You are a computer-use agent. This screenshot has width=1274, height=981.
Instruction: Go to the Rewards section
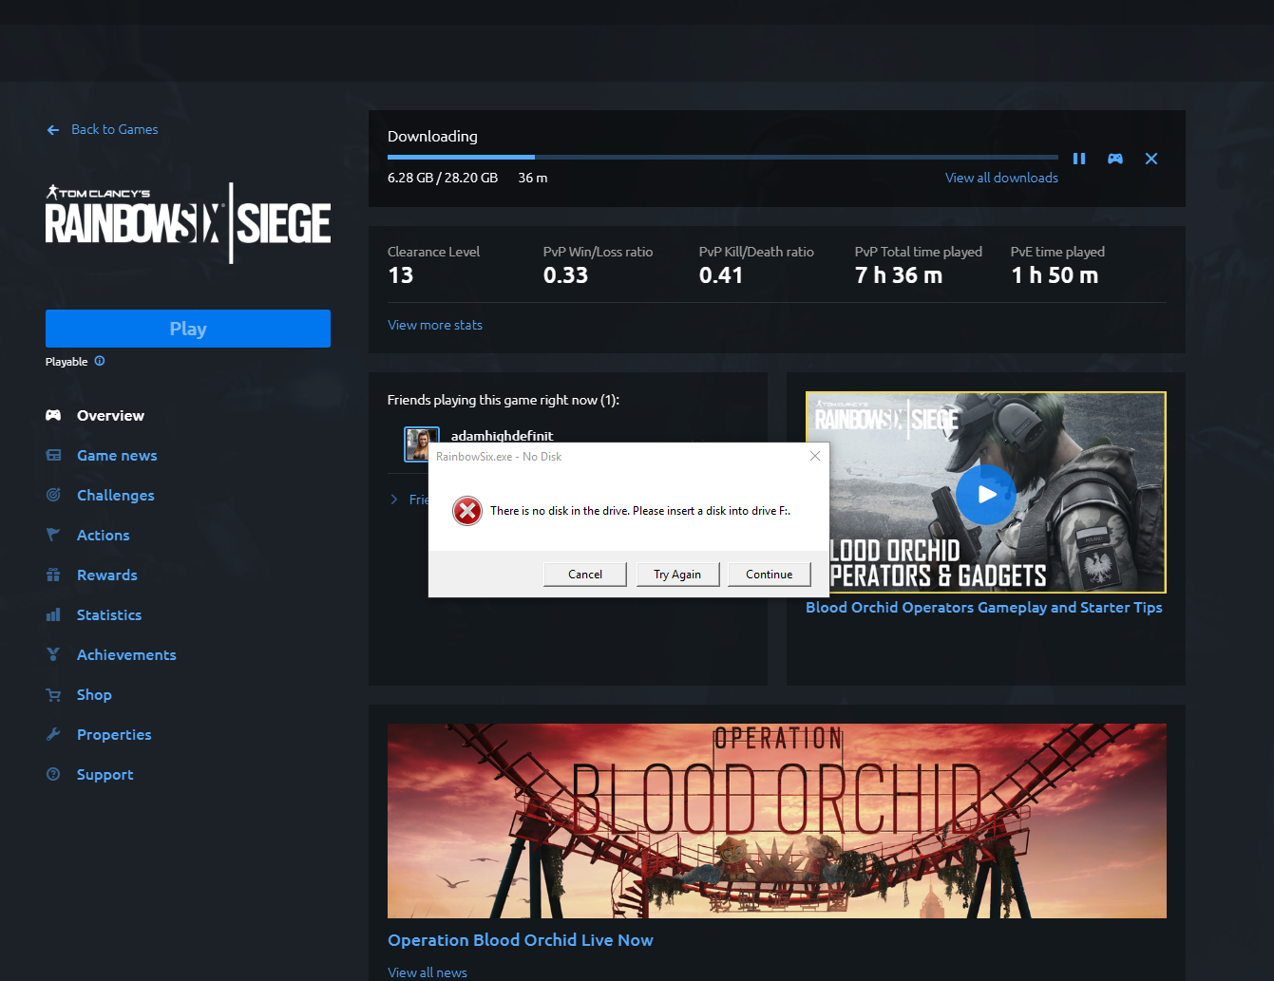[106, 575]
